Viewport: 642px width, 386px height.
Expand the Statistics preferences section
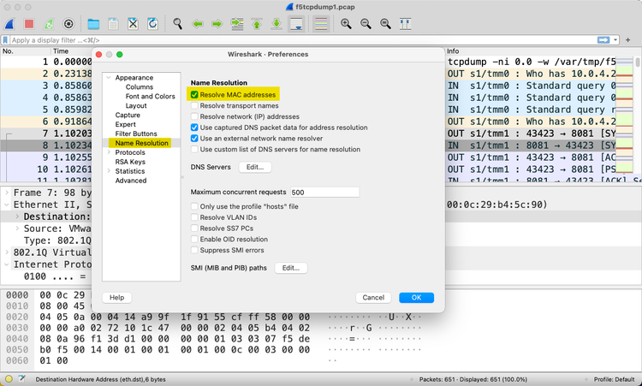[x=109, y=171]
